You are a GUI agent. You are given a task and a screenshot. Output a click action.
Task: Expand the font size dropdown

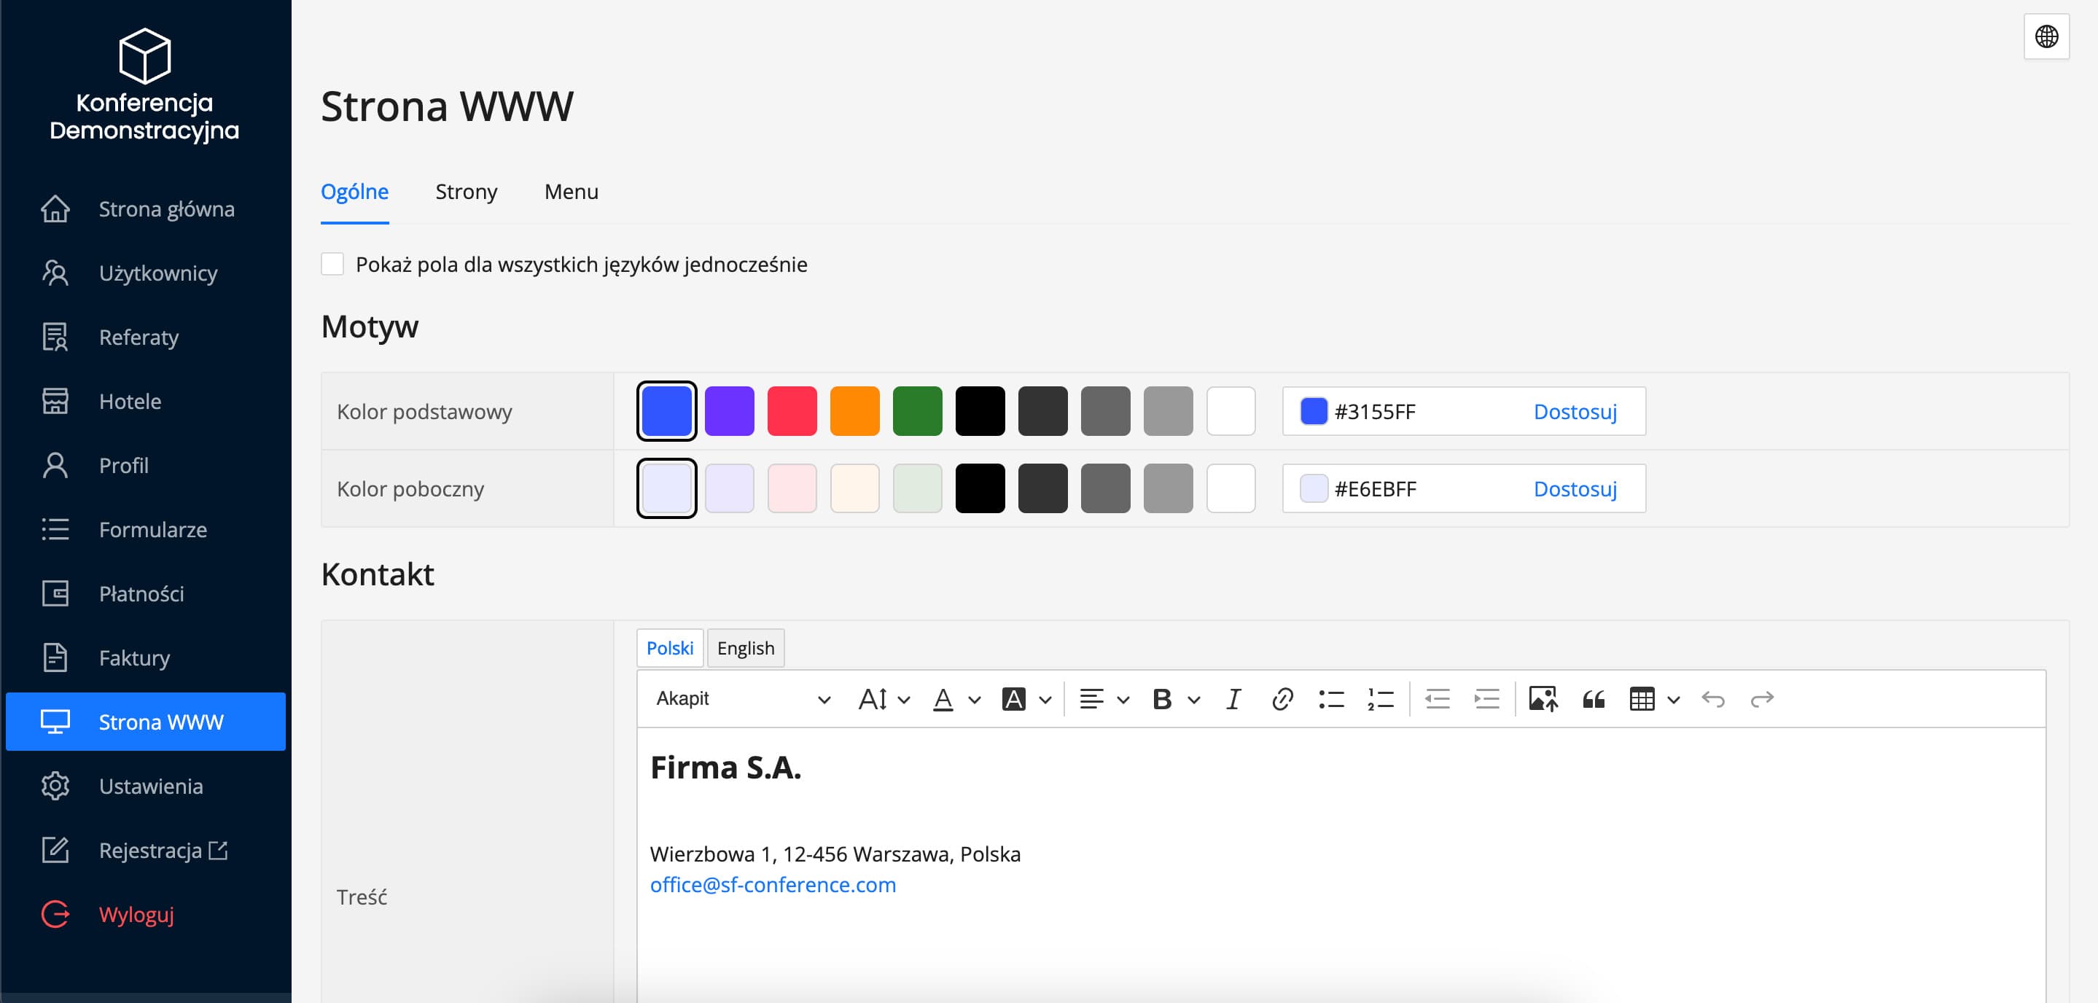884,698
